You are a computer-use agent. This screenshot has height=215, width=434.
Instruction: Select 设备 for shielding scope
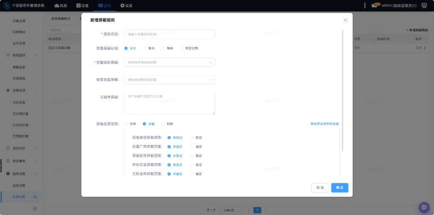click(x=149, y=124)
